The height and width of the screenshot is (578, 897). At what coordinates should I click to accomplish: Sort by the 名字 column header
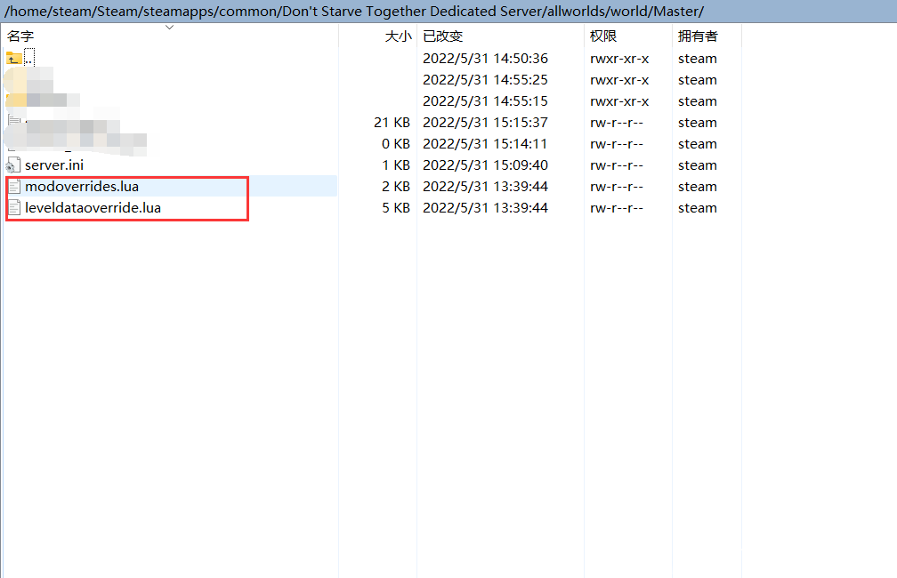pos(20,36)
